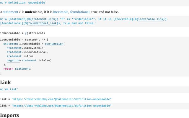Follow the 'foundational' link in definition
This screenshot has height=118, width=189.
[x=80, y=12]
